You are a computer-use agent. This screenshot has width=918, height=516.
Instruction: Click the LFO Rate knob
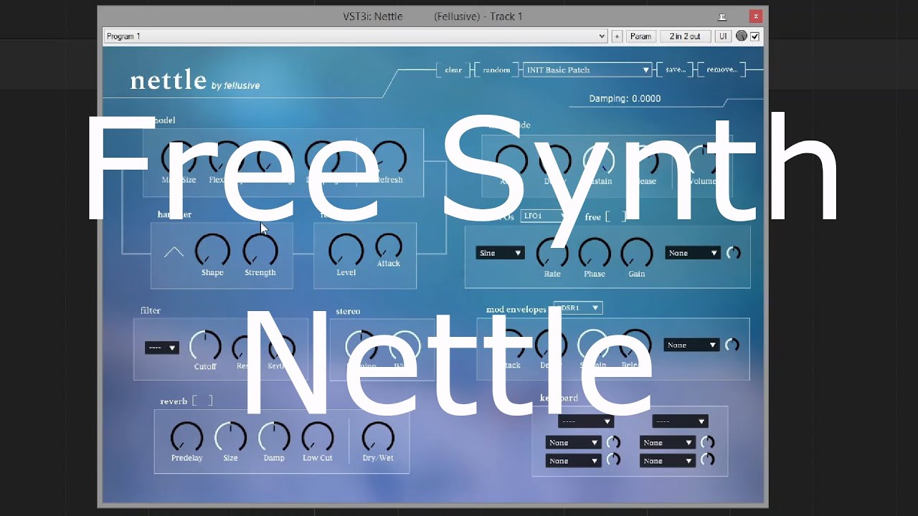(x=552, y=253)
